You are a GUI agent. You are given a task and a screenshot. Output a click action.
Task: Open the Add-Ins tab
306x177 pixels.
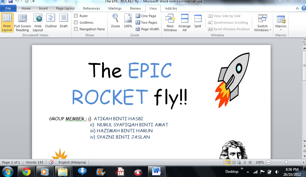click(x=171, y=8)
